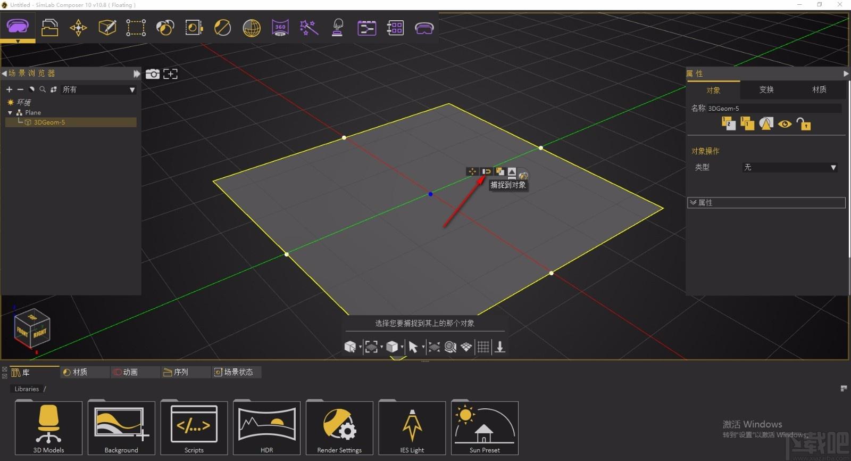851x461 pixels.
Task: Collapse the properties panel right arrow
Action: (x=846, y=73)
